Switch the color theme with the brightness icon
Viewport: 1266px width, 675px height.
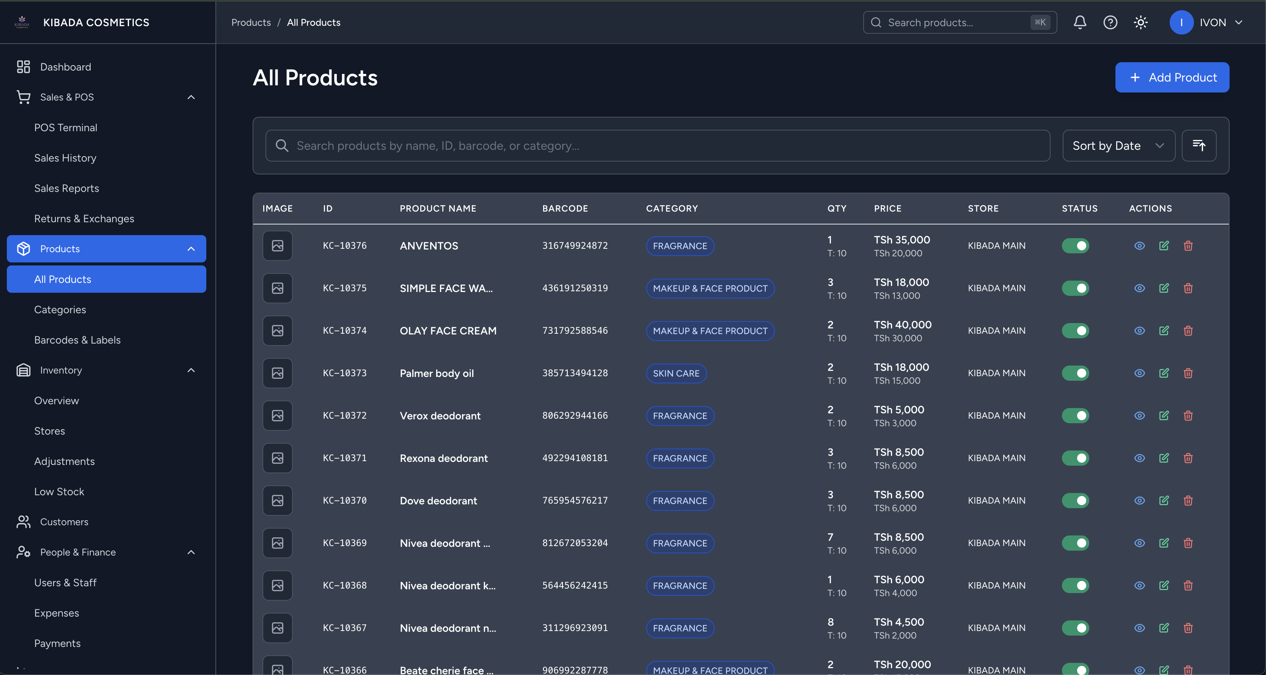coord(1141,22)
